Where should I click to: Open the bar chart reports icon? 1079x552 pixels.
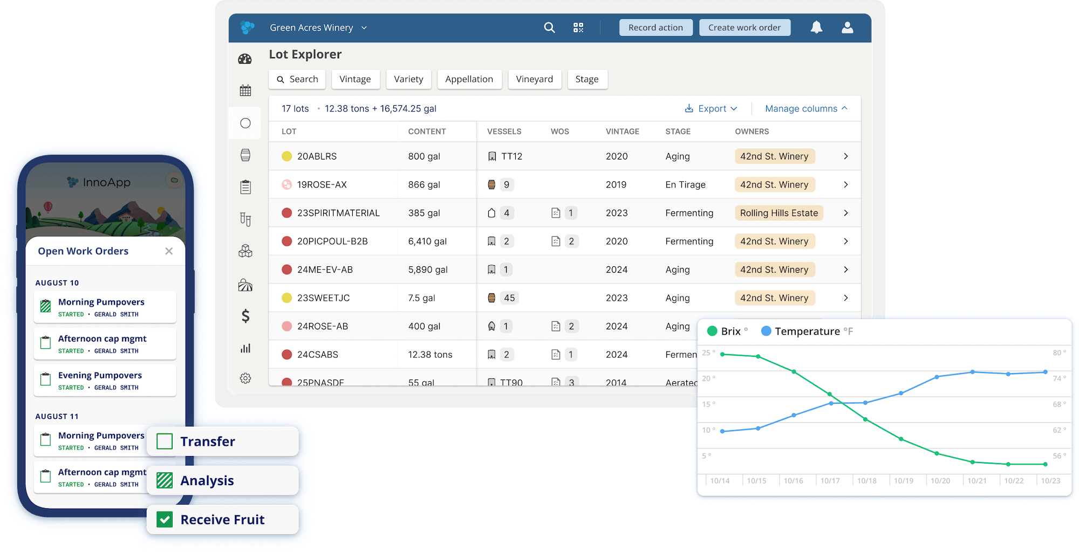tap(245, 348)
